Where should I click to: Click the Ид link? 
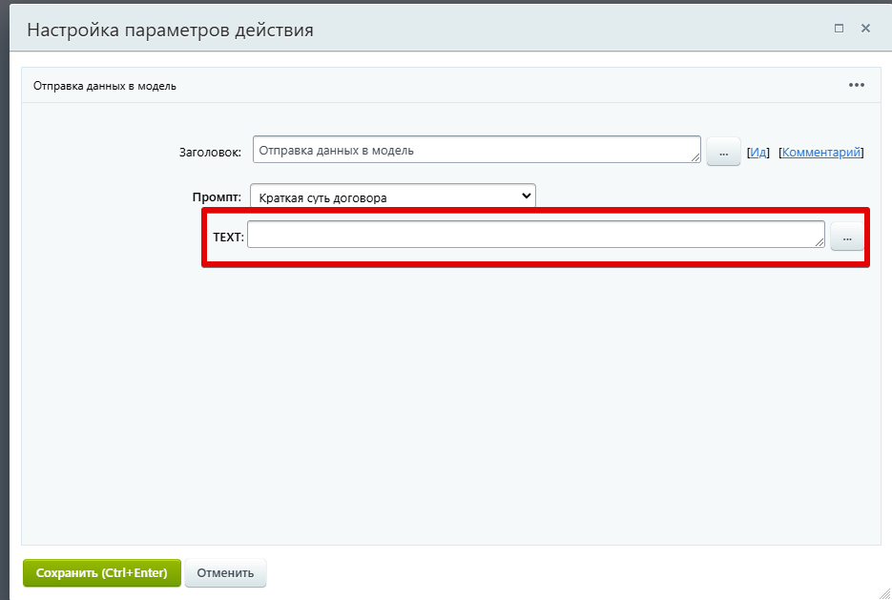click(758, 152)
